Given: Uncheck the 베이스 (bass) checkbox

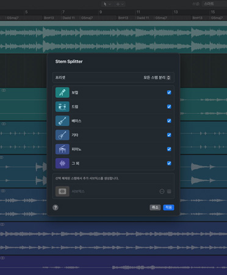Looking at the screenshot, I should [169, 121].
